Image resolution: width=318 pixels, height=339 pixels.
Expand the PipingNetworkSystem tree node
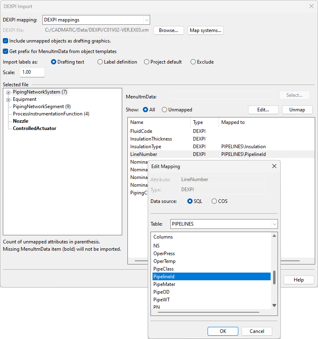8,92
